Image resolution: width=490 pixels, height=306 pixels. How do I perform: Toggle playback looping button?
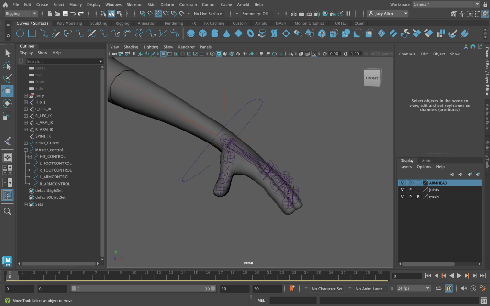click(x=438, y=289)
